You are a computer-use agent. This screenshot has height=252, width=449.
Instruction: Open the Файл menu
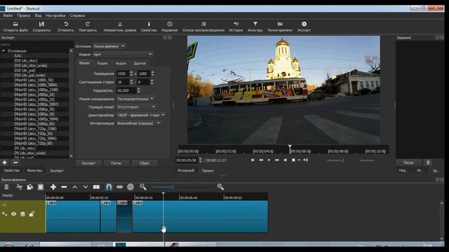pyautogui.click(x=8, y=15)
